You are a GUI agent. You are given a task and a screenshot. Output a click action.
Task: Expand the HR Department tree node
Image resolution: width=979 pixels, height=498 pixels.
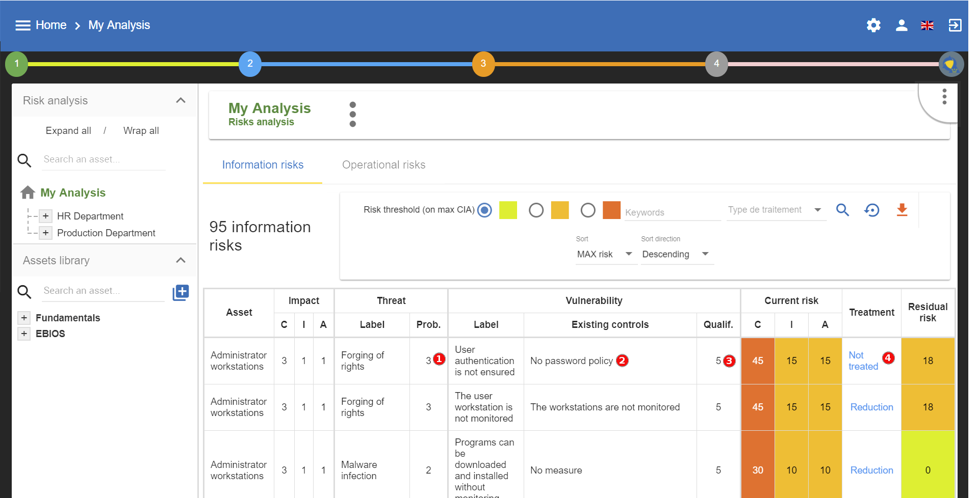45,216
